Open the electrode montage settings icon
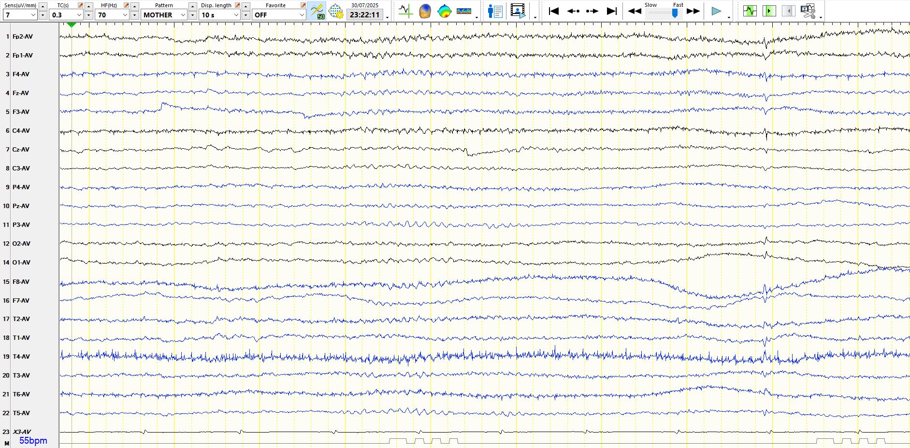The height and width of the screenshot is (448, 910). coord(335,11)
